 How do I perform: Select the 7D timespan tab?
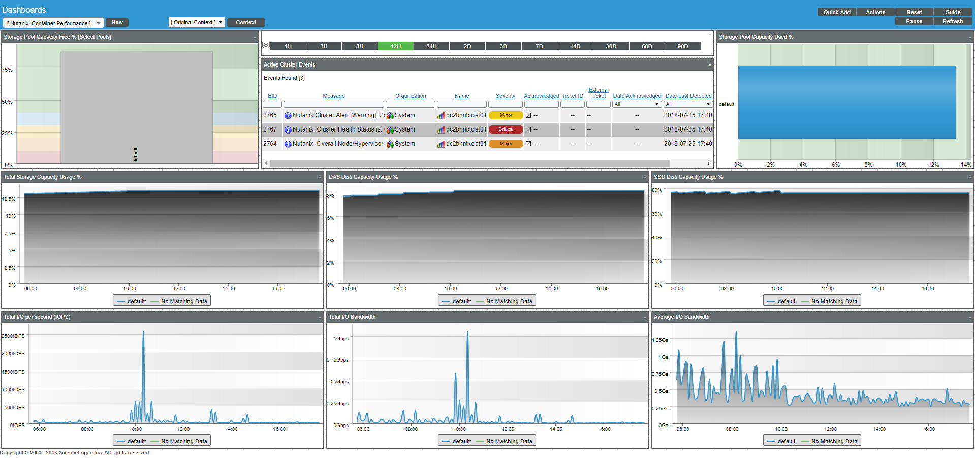[x=539, y=46]
